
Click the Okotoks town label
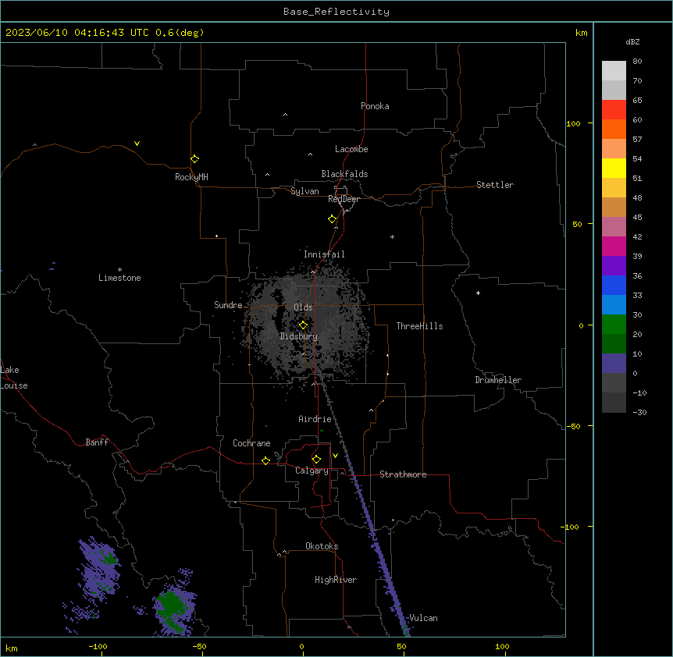click(x=322, y=546)
